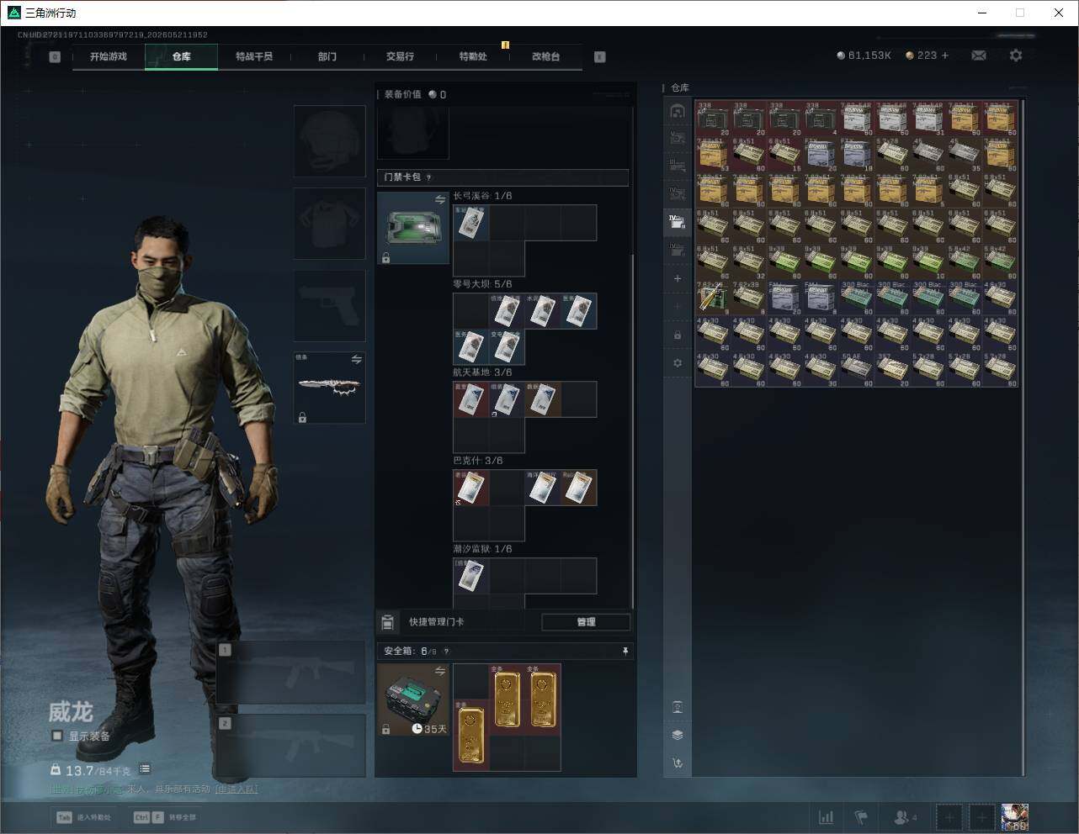Image resolution: width=1079 pixels, height=834 pixels.
Task: Click the 三角洲行动 app icon in title bar
Action: [13, 13]
